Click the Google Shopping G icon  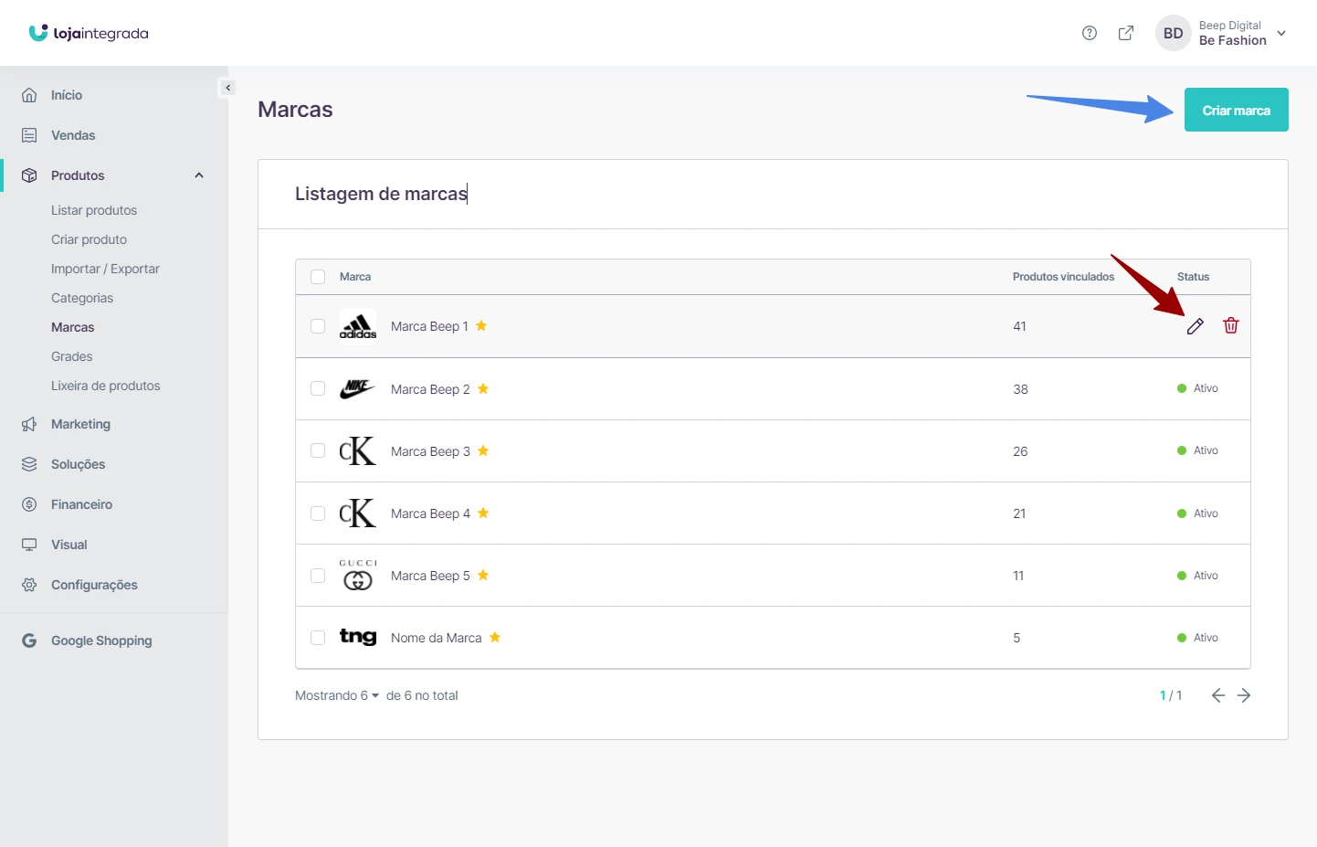click(x=29, y=641)
